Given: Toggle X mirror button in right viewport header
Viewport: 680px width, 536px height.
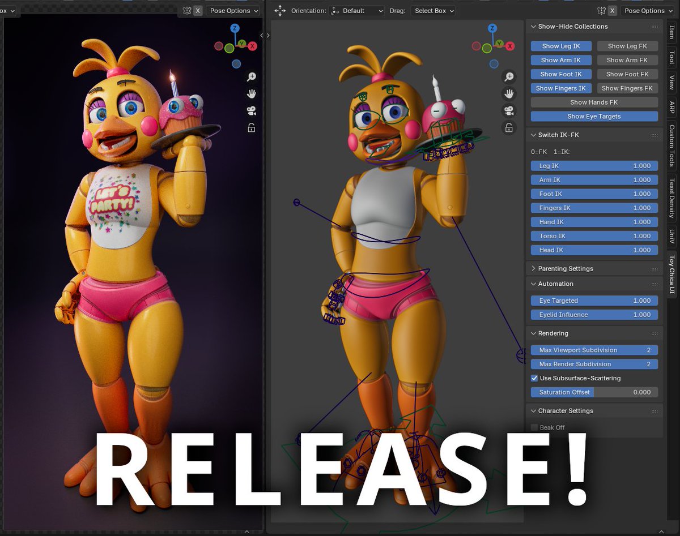Looking at the screenshot, I should click(613, 11).
